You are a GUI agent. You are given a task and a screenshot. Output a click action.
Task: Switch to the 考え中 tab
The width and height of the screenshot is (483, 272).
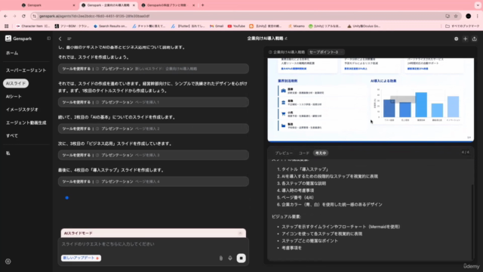click(321, 153)
